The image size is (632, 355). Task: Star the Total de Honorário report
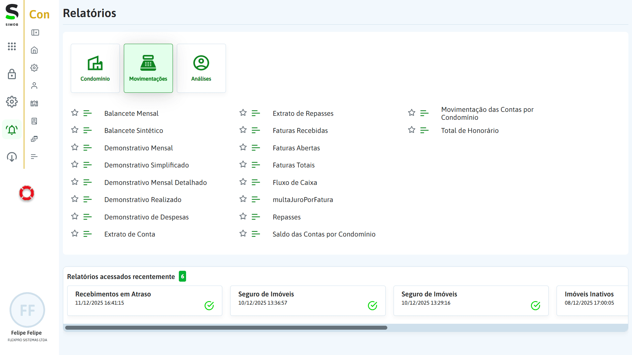(412, 130)
